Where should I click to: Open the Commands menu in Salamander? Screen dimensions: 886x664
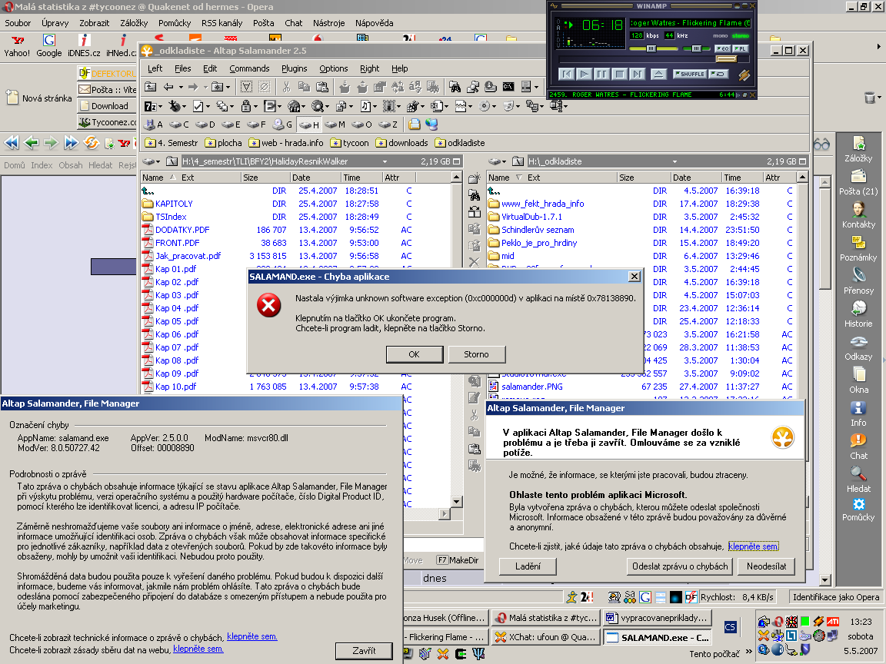click(x=249, y=68)
